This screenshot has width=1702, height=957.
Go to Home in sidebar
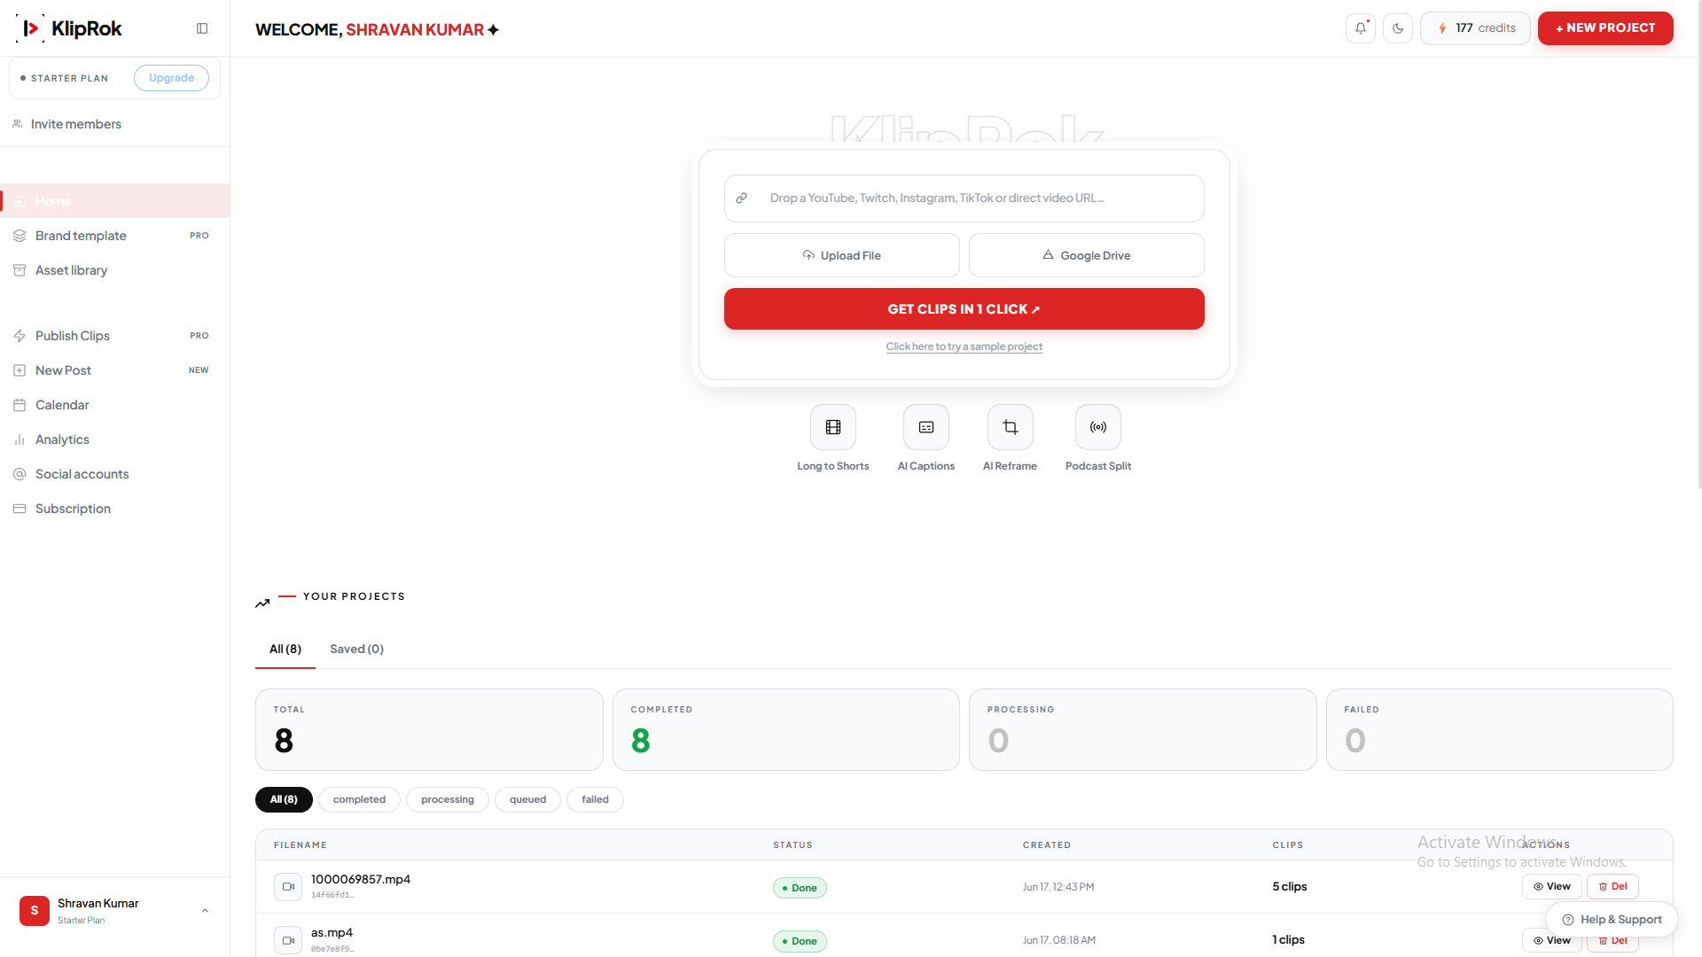point(115,201)
